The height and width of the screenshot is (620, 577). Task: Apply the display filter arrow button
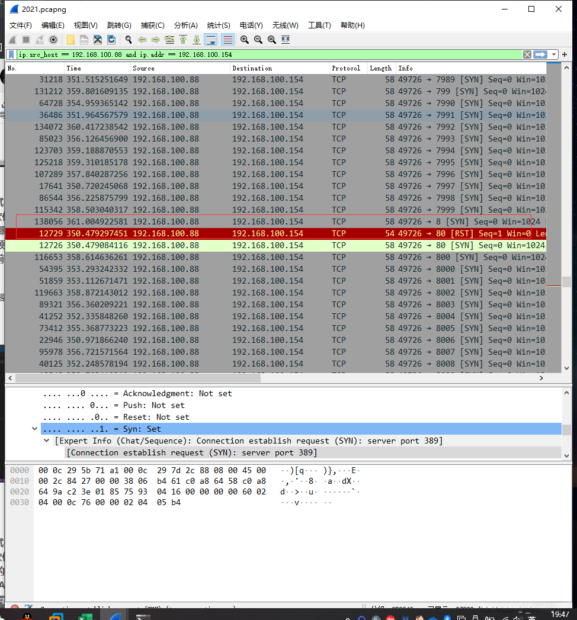tap(540, 54)
